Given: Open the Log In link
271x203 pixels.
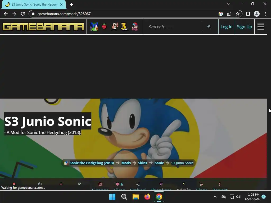Looking at the screenshot, I should point(227,27).
